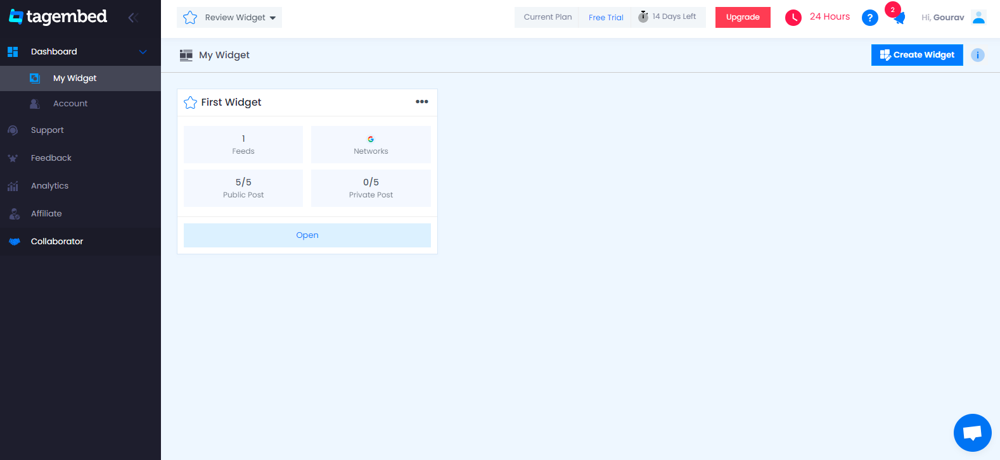Click the tagembed logo
Image resolution: width=1000 pixels, height=460 pixels.
point(58,16)
